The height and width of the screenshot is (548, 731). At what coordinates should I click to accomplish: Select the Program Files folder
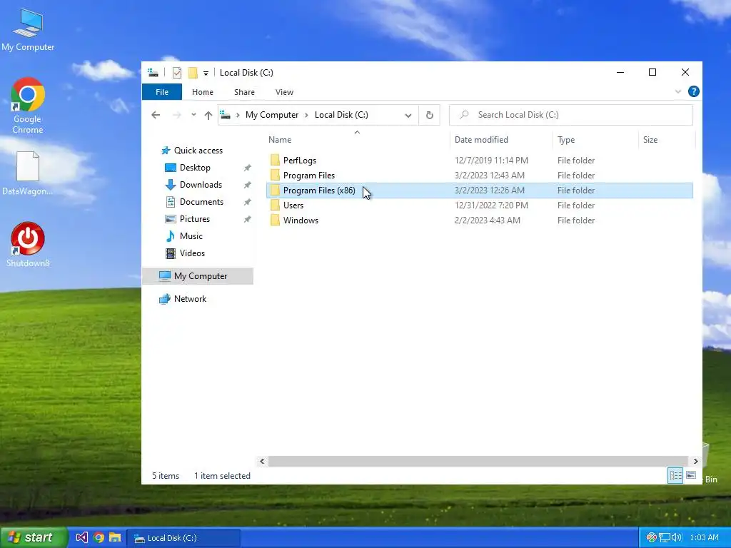pos(479,176)
